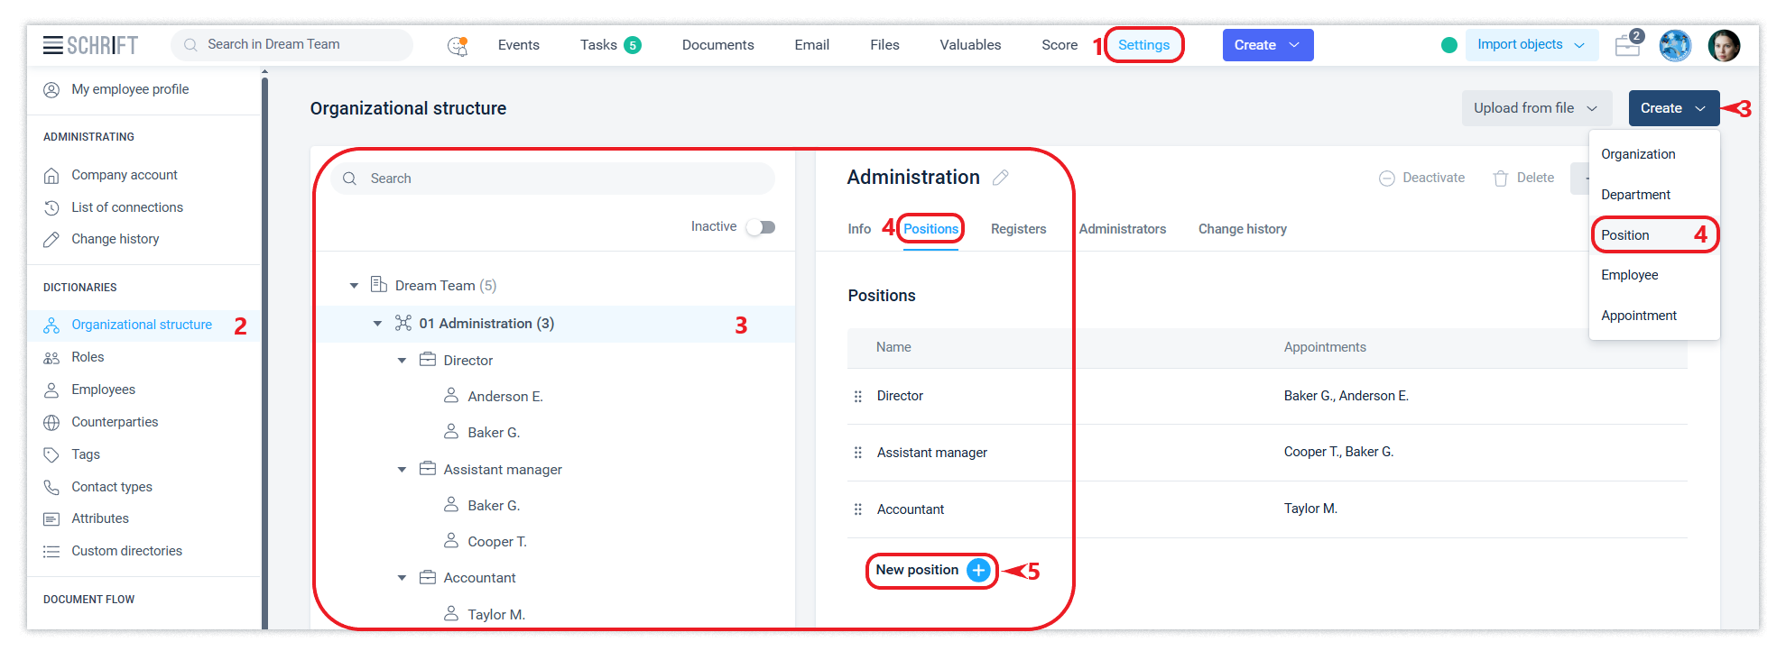Select Taylor M. in the tree
The height and width of the screenshot is (651, 1786).
[495, 614]
